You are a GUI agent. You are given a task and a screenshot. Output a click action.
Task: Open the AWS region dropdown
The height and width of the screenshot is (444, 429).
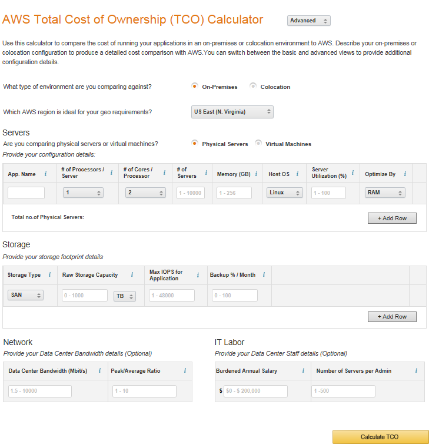point(233,112)
